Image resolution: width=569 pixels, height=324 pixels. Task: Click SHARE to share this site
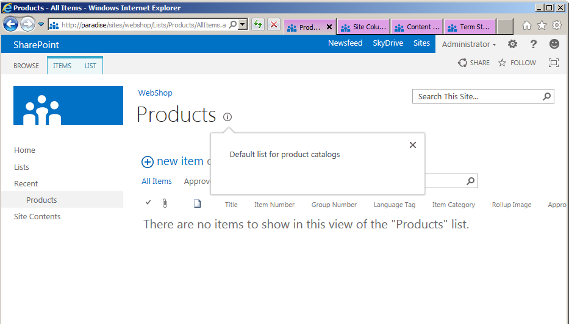tap(474, 63)
